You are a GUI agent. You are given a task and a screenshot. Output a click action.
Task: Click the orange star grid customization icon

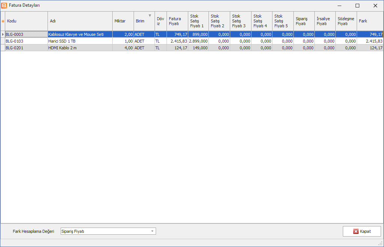[3, 21]
